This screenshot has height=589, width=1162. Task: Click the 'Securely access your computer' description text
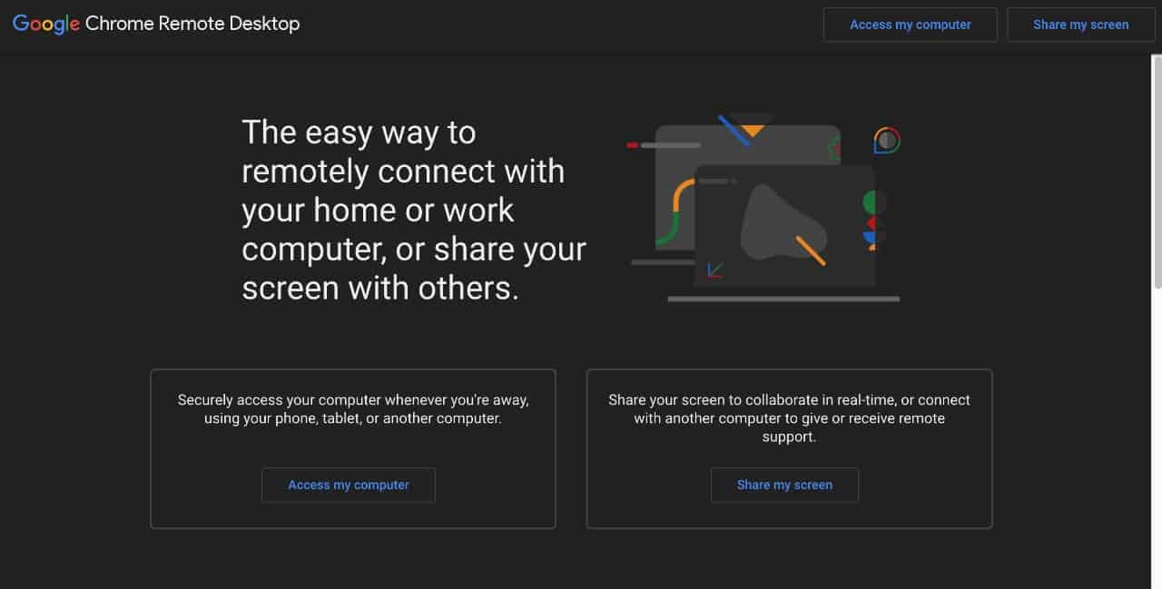click(352, 409)
